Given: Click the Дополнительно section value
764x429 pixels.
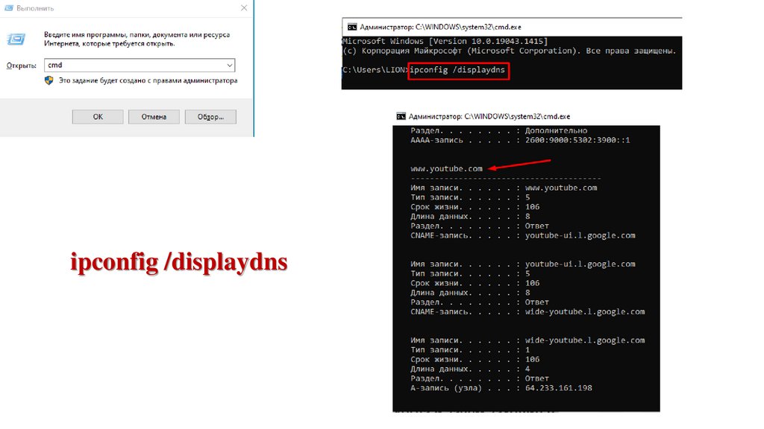Looking at the screenshot, I should (556, 130).
